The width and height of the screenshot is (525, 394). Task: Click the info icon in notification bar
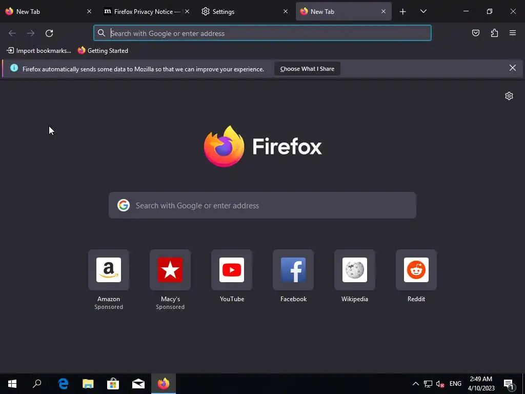(14, 68)
